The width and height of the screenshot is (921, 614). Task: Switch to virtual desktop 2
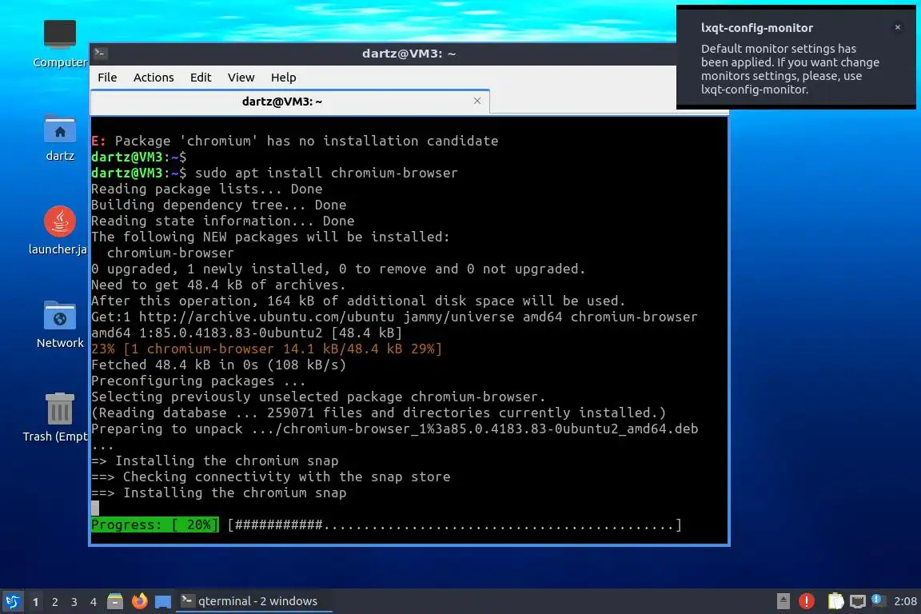[54, 602]
